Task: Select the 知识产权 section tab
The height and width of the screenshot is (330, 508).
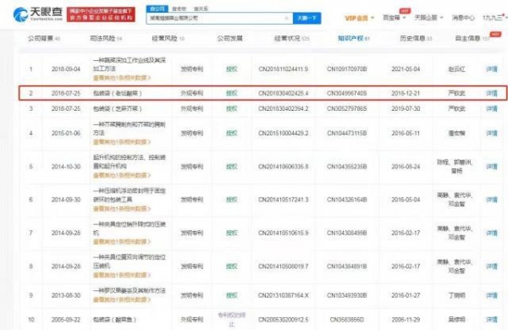Action: coord(353,39)
